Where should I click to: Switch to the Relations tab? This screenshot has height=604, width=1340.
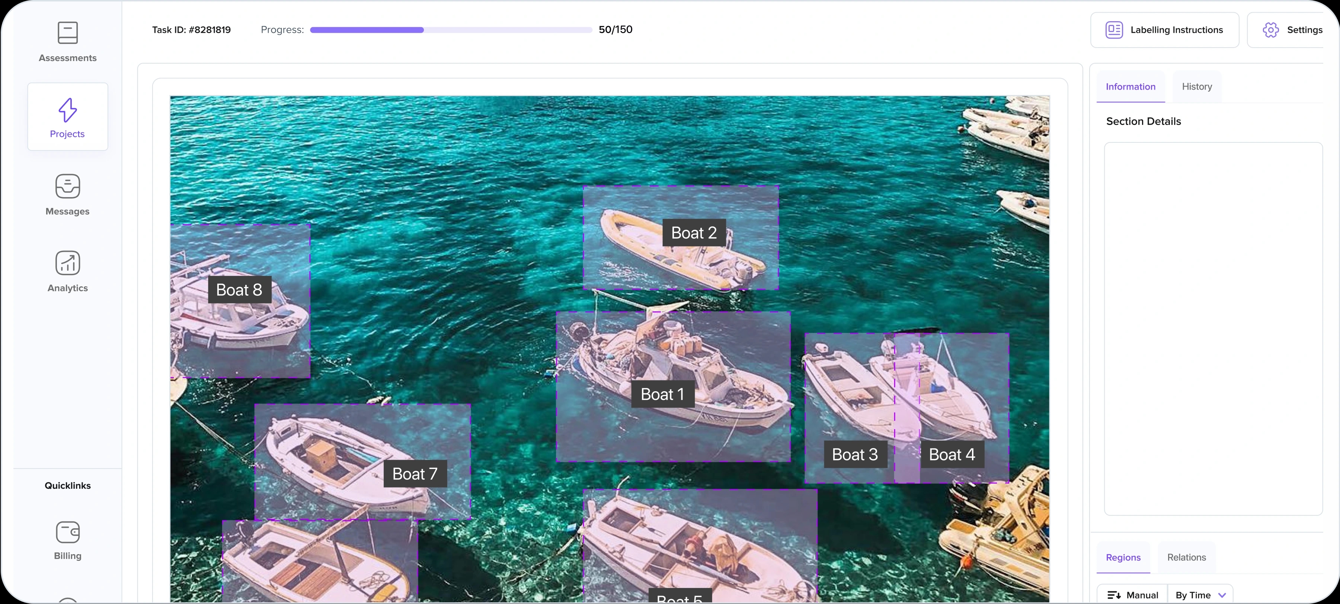tap(1186, 557)
